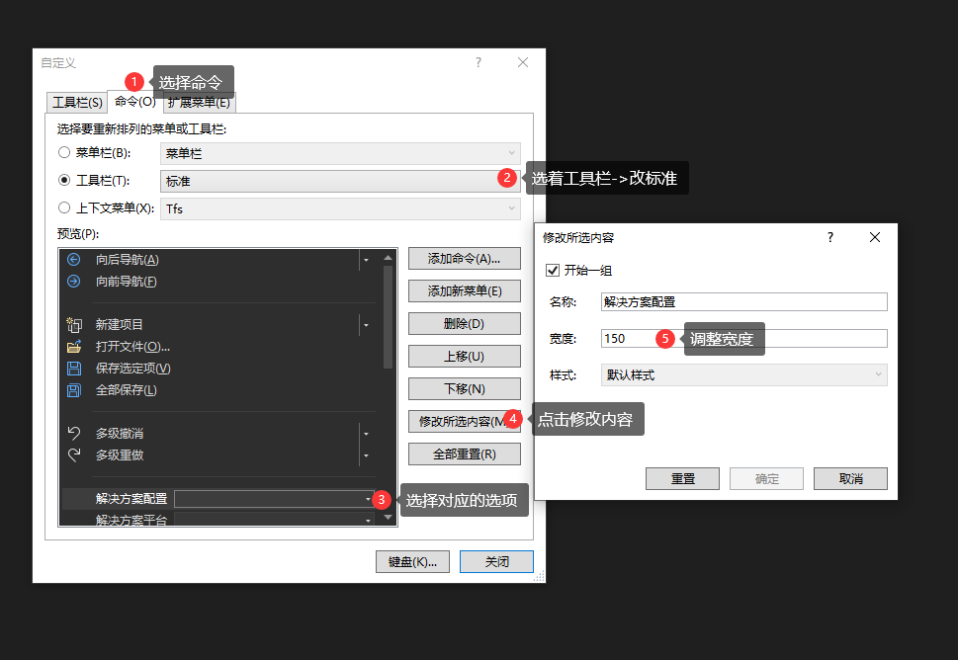Open the 解决方案平台 combo box
Image resolution: width=958 pixels, height=660 pixels.
point(274,520)
